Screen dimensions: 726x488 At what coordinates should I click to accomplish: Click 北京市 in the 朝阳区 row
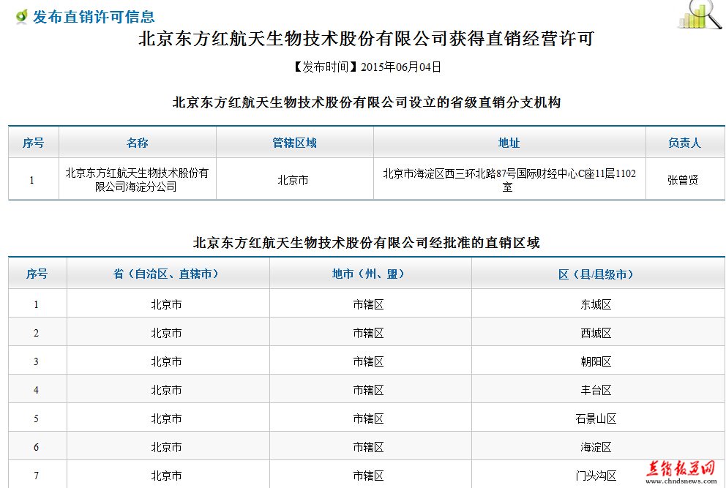(166, 361)
